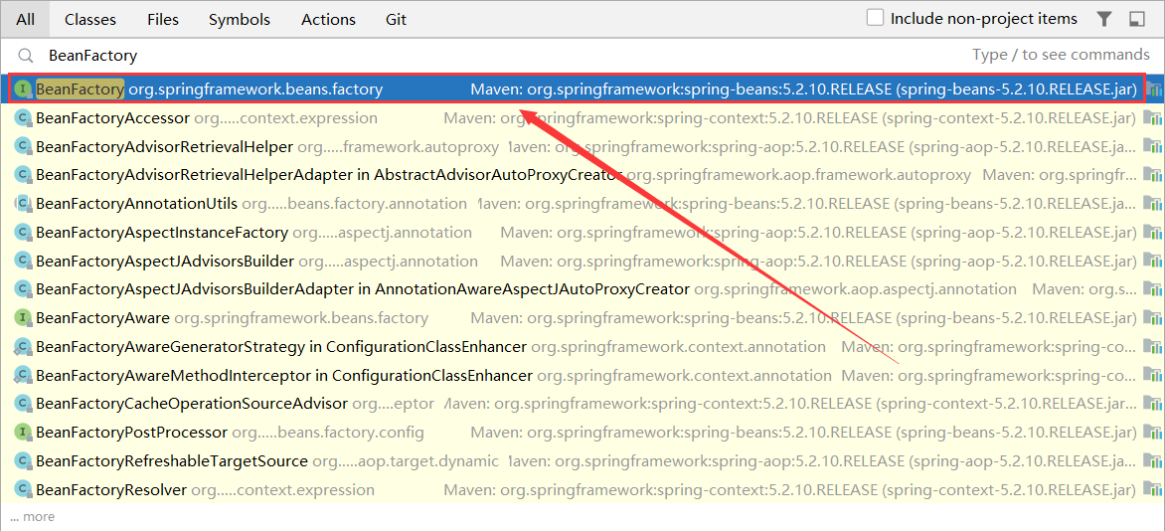Switch to the Actions tab

(x=328, y=19)
